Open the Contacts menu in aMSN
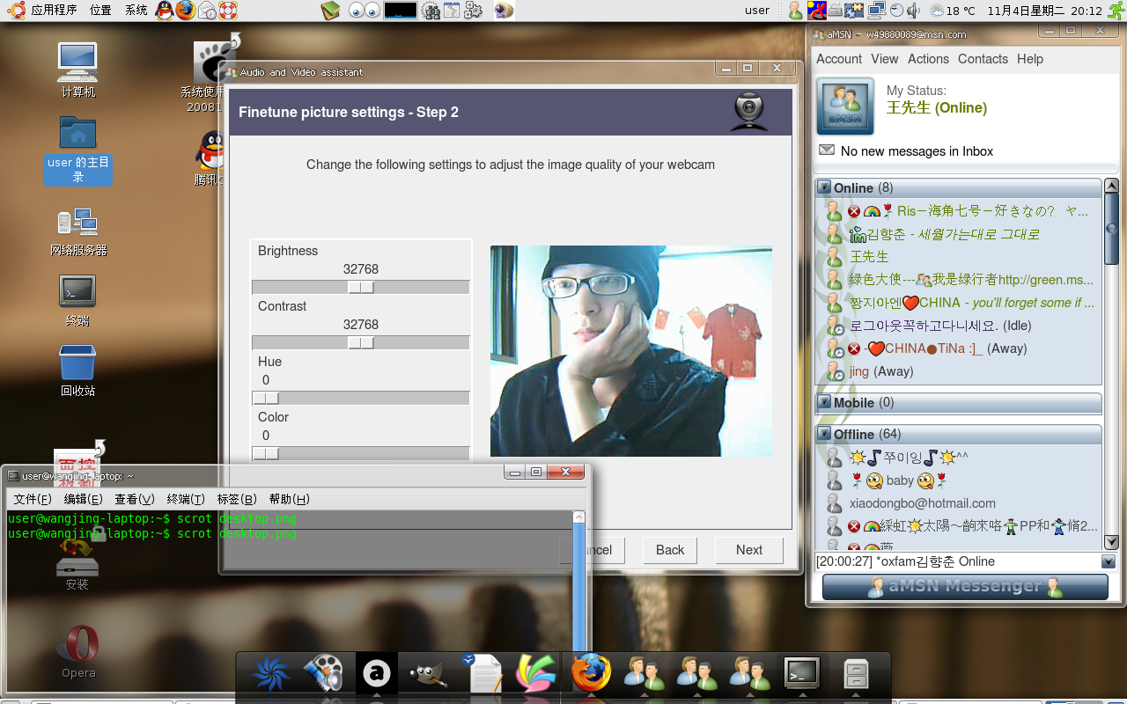 tap(983, 59)
